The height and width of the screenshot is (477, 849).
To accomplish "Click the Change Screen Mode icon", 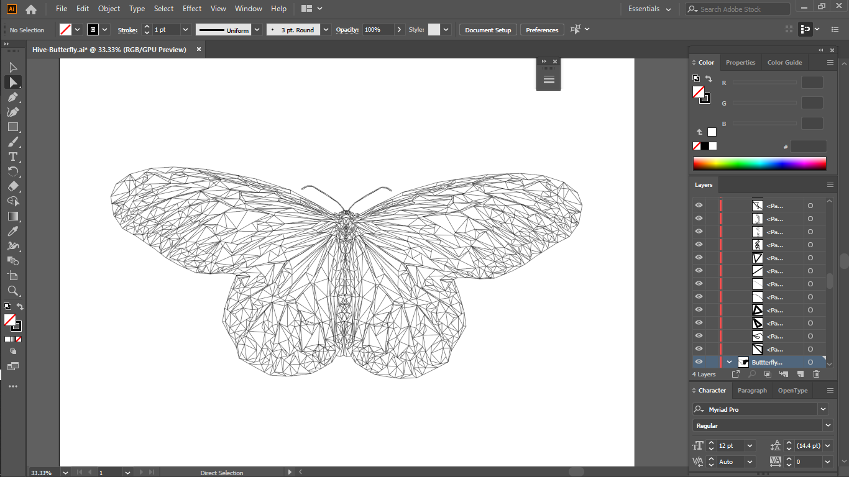I will (x=13, y=366).
